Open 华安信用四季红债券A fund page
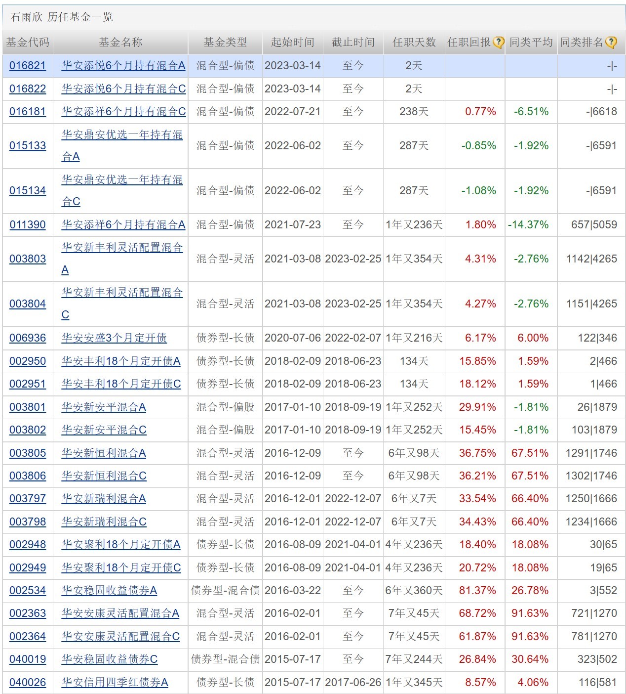This screenshot has height=694, width=626. click(x=115, y=683)
